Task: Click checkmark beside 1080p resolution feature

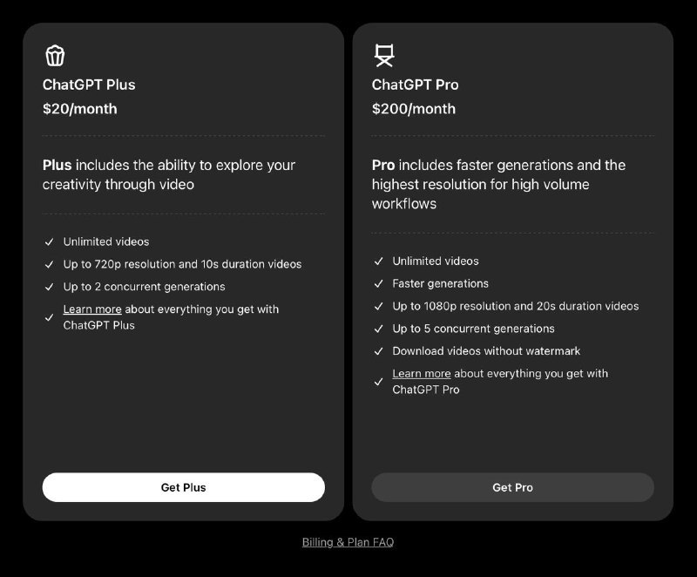Action: (x=378, y=306)
